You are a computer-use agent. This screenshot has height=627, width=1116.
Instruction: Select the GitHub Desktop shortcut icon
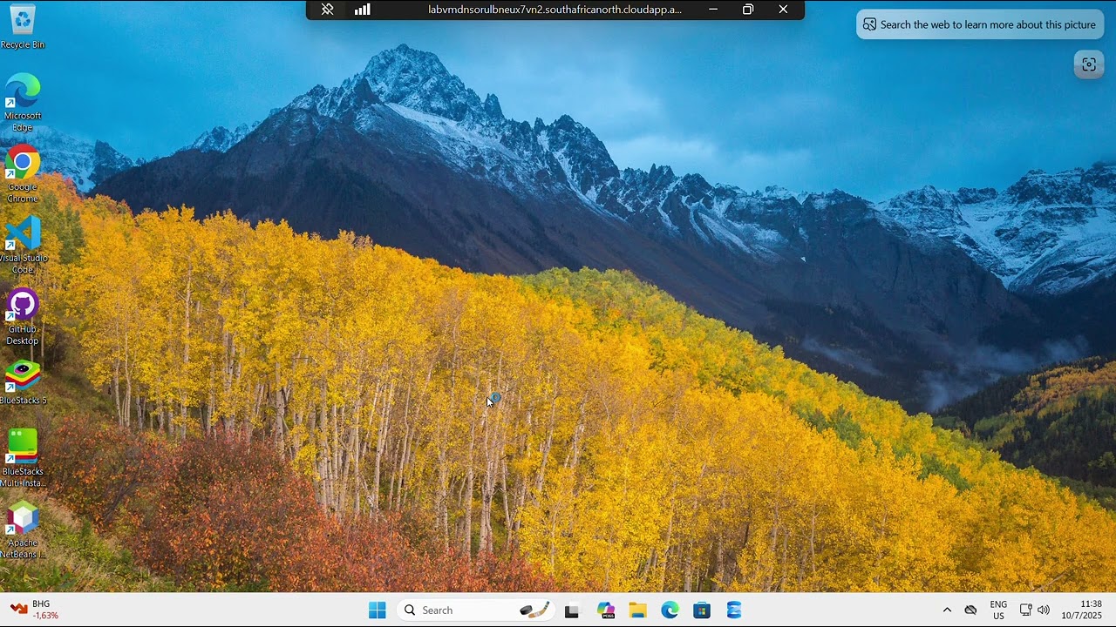click(23, 317)
